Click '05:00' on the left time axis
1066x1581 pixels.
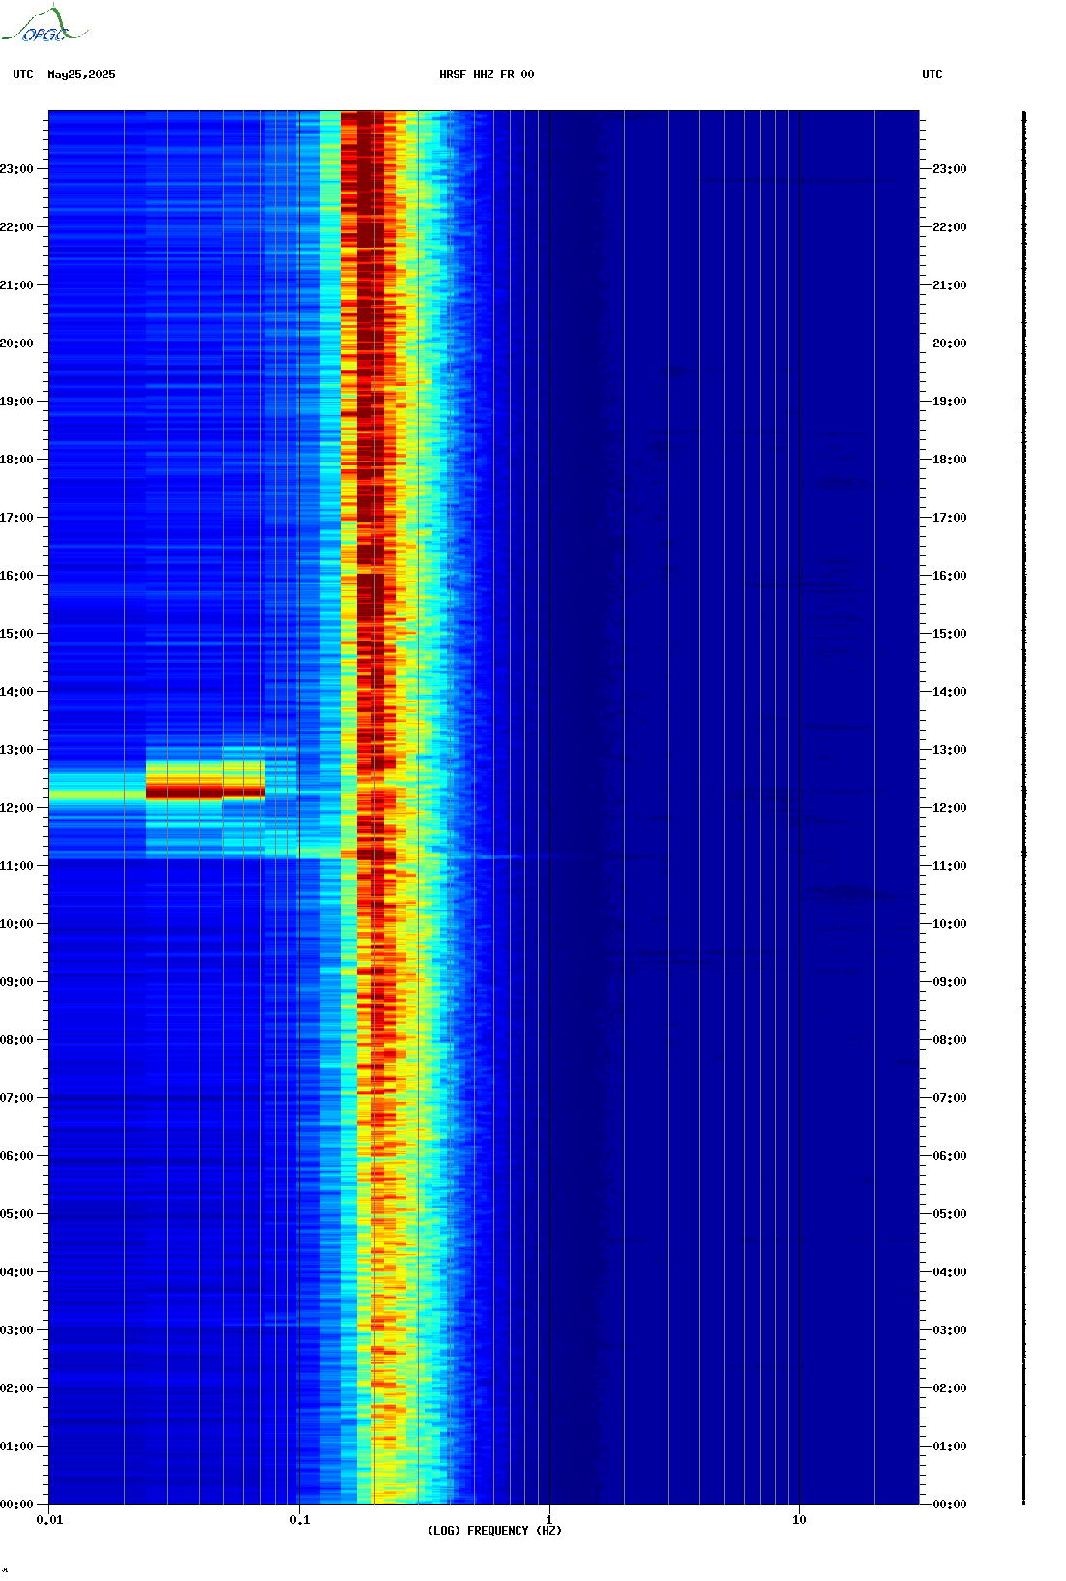pos(16,1214)
